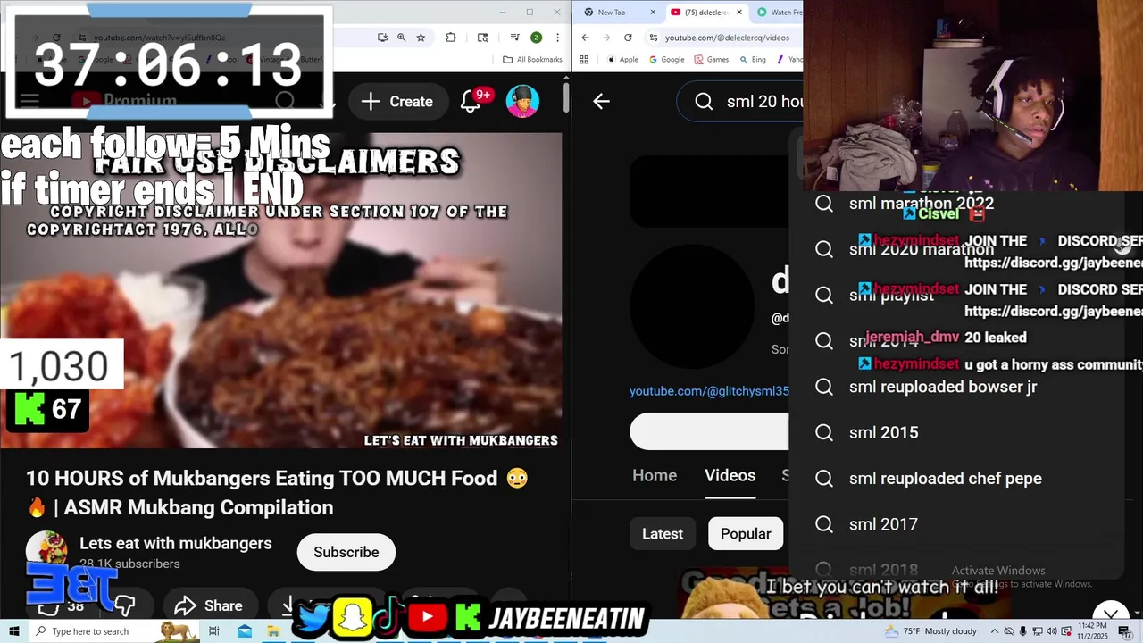
Task: Open the Lets eat with mukbangers channel avatar
Action: coord(46,552)
